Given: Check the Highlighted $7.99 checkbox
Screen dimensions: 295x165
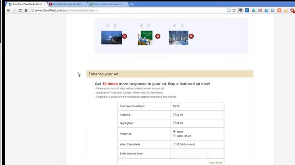Looking at the screenshot, I should tap(174, 123).
